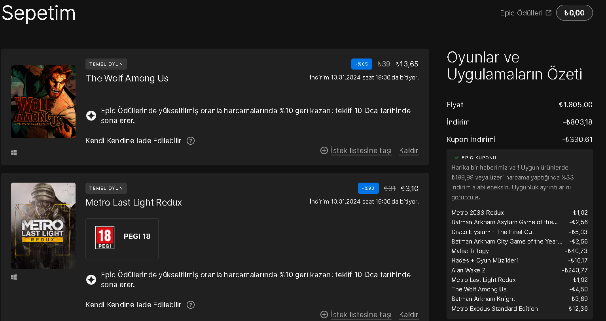Click the plus icon beside Metro Last Light wishlist link

click(324, 314)
